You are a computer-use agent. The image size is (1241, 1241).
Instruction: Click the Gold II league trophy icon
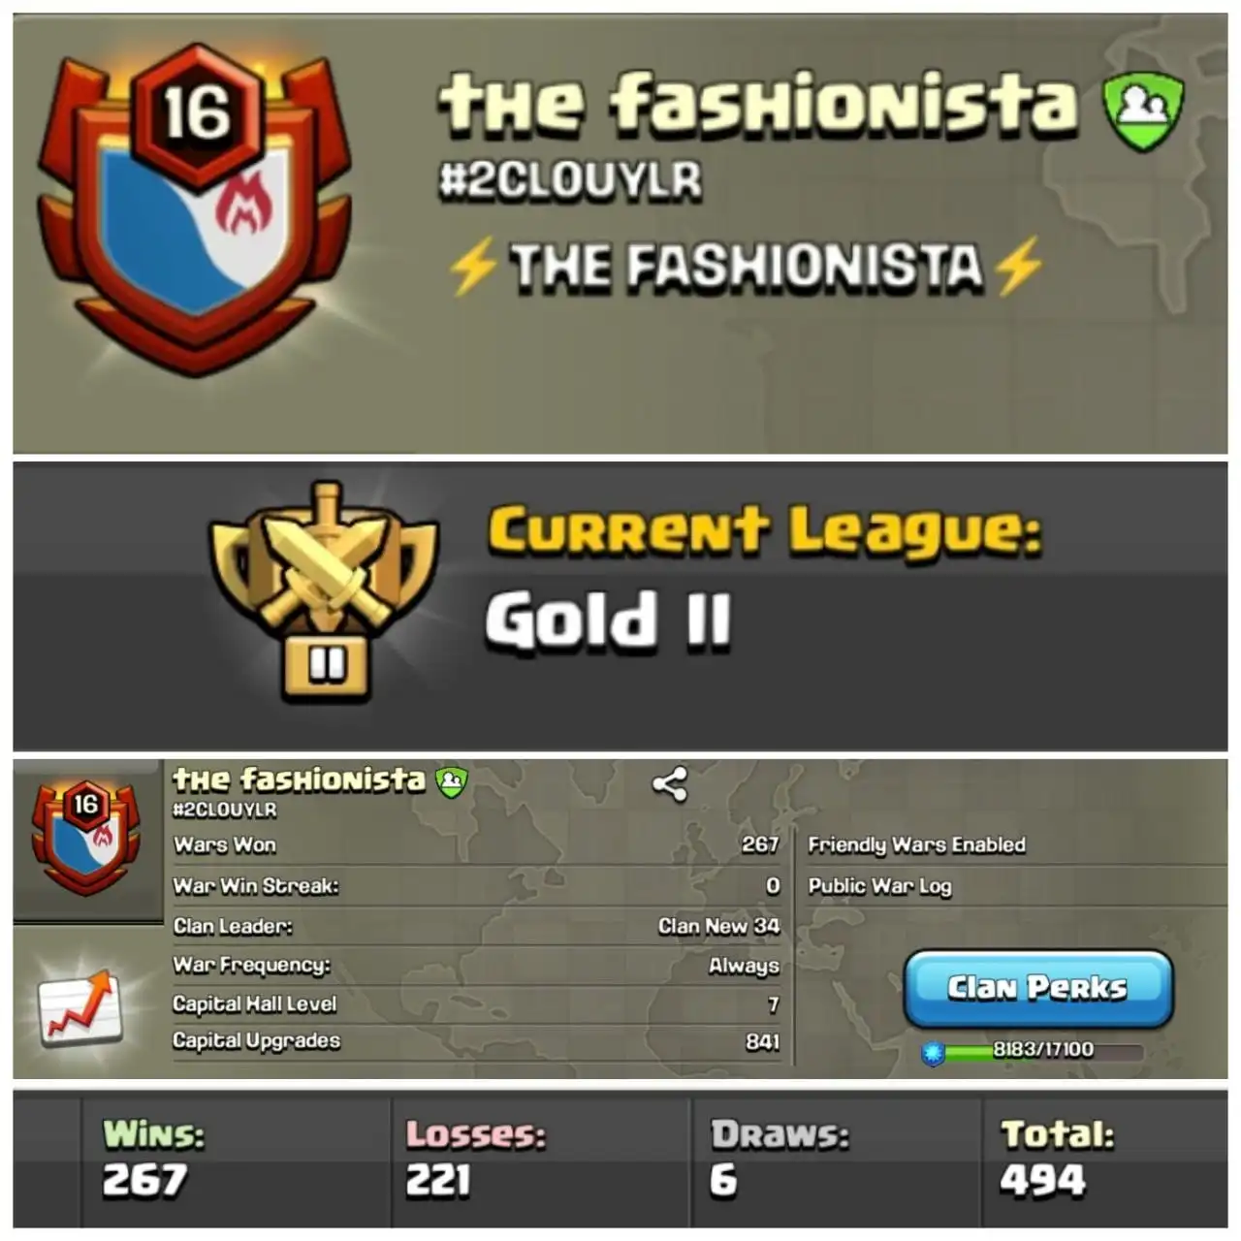click(325, 591)
